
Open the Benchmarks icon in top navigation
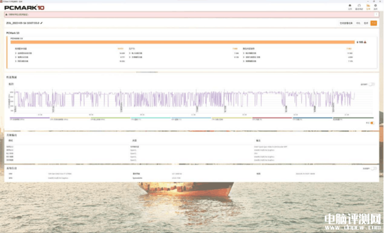[359, 7]
